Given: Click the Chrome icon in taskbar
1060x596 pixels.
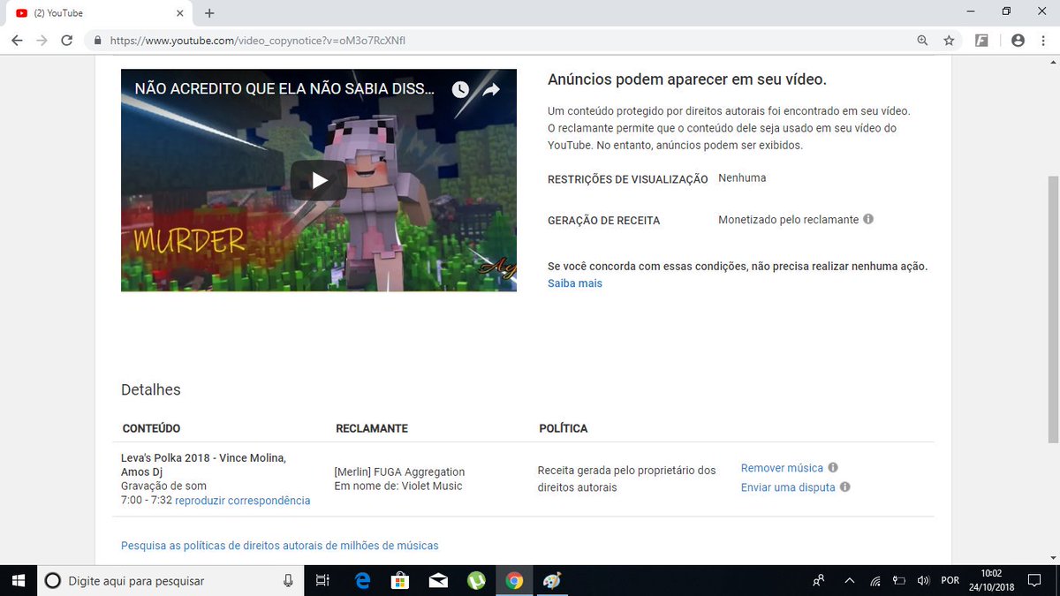Looking at the screenshot, I should point(514,580).
